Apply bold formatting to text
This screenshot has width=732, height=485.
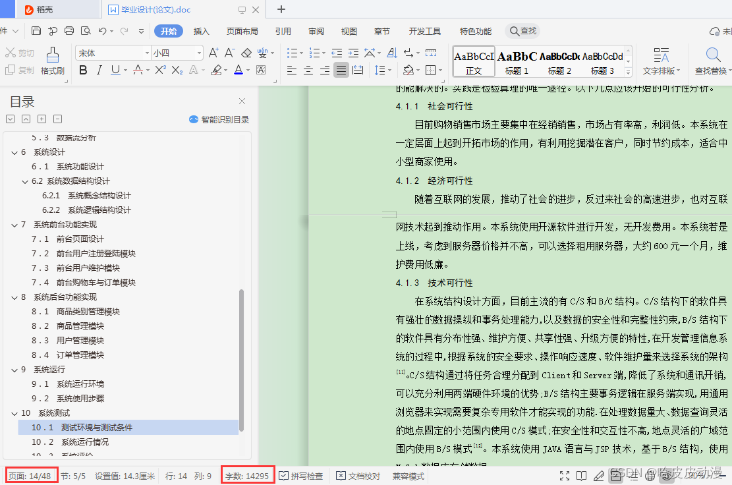[x=82, y=70]
